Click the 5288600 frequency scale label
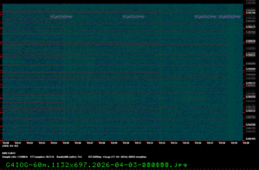The width and height of the screenshot is (259, 170). 251,69
